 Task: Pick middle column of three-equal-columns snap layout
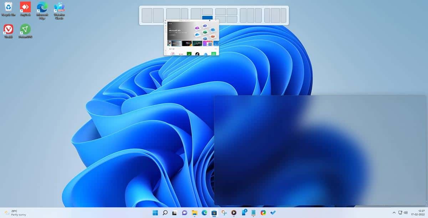tap(251, 15)
